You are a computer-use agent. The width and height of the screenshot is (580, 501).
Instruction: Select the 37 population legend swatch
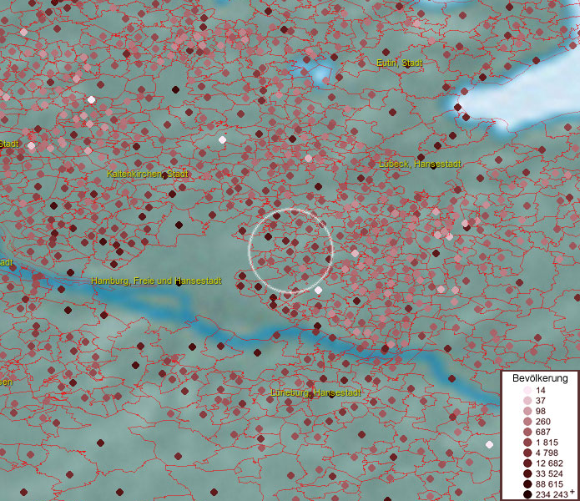[527, 400]
